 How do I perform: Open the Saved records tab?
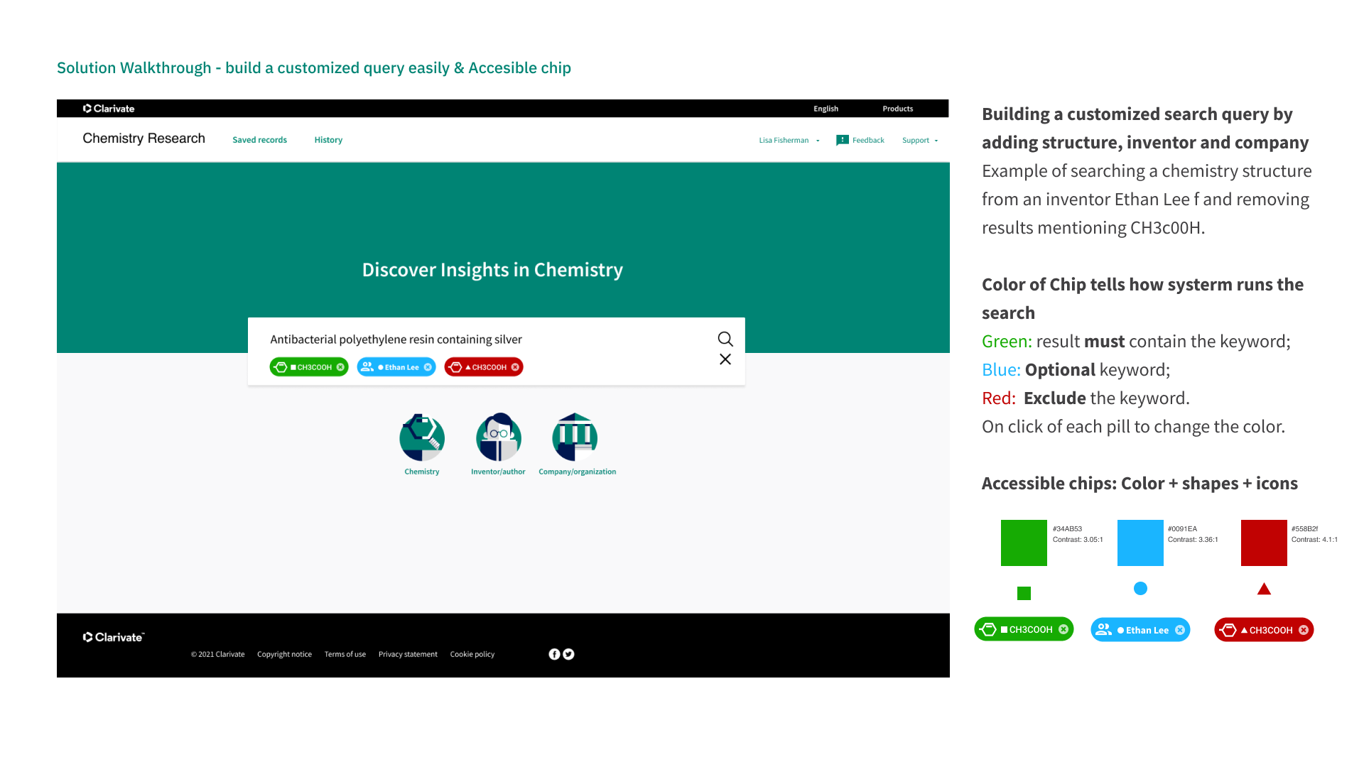(x=259, y=140)
